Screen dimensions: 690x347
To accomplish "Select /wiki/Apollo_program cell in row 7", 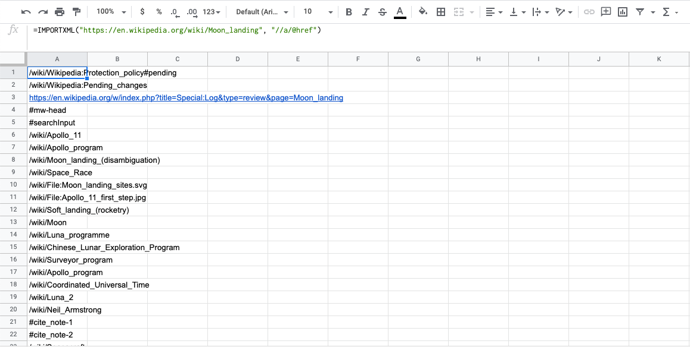I will click(x=57, y=148).
